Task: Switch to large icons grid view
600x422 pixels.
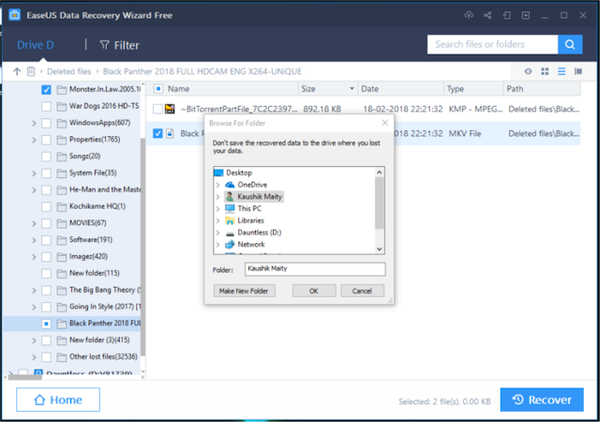Action: 545,71
